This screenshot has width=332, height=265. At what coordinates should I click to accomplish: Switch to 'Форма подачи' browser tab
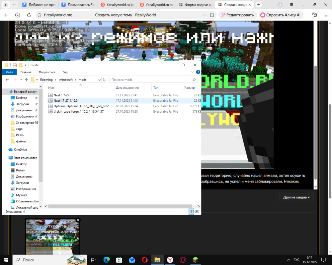pos(196,5)
